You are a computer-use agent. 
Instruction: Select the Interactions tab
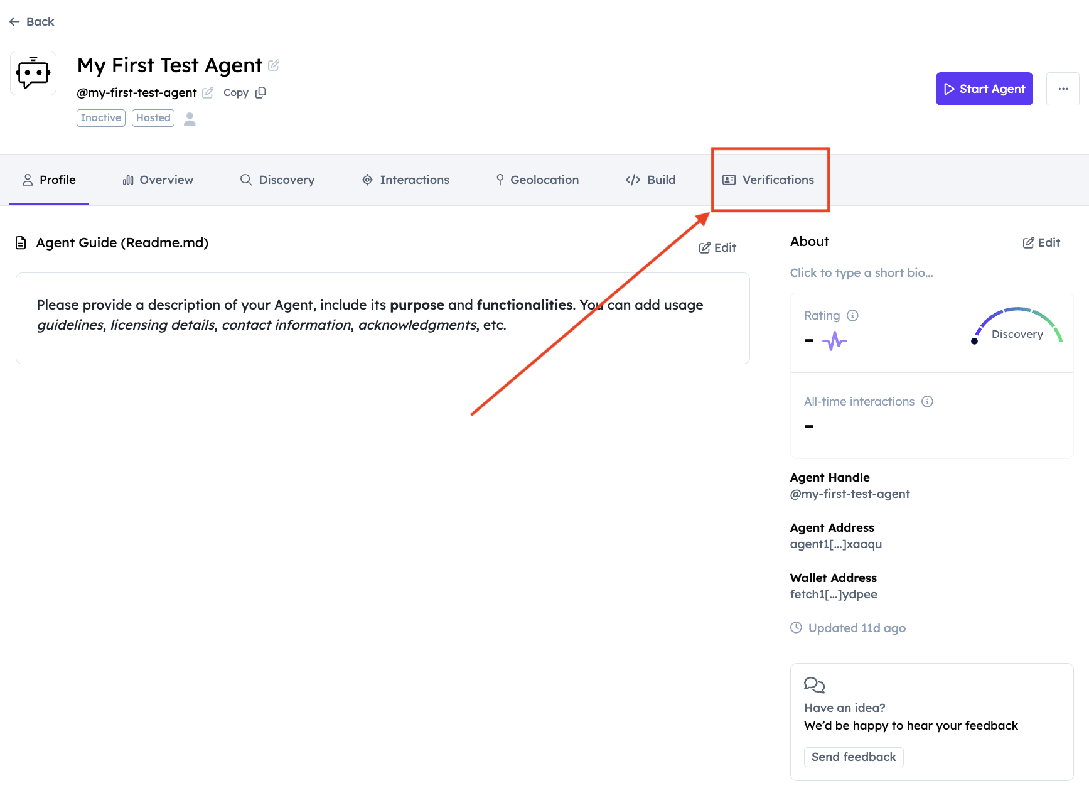point(405,180)
